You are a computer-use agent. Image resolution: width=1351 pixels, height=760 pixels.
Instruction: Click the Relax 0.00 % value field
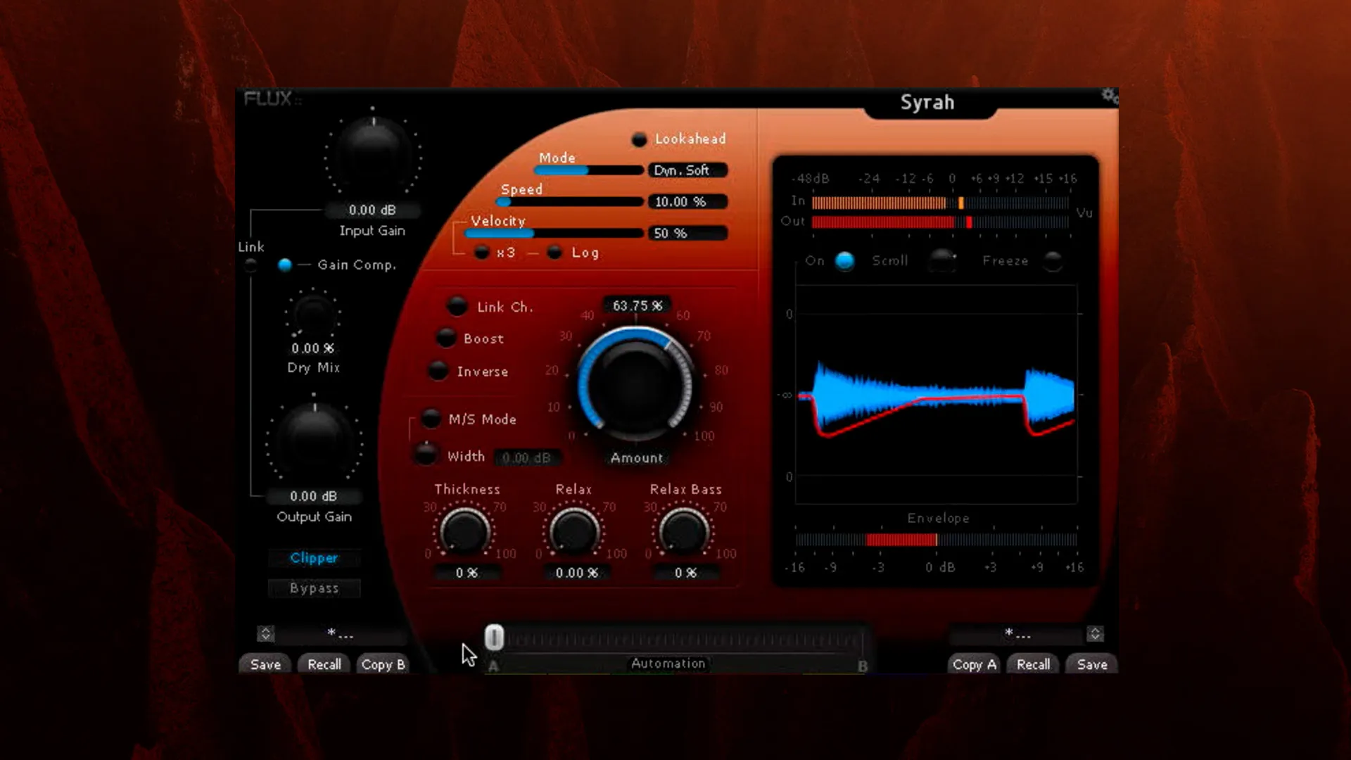click(576, 573)
